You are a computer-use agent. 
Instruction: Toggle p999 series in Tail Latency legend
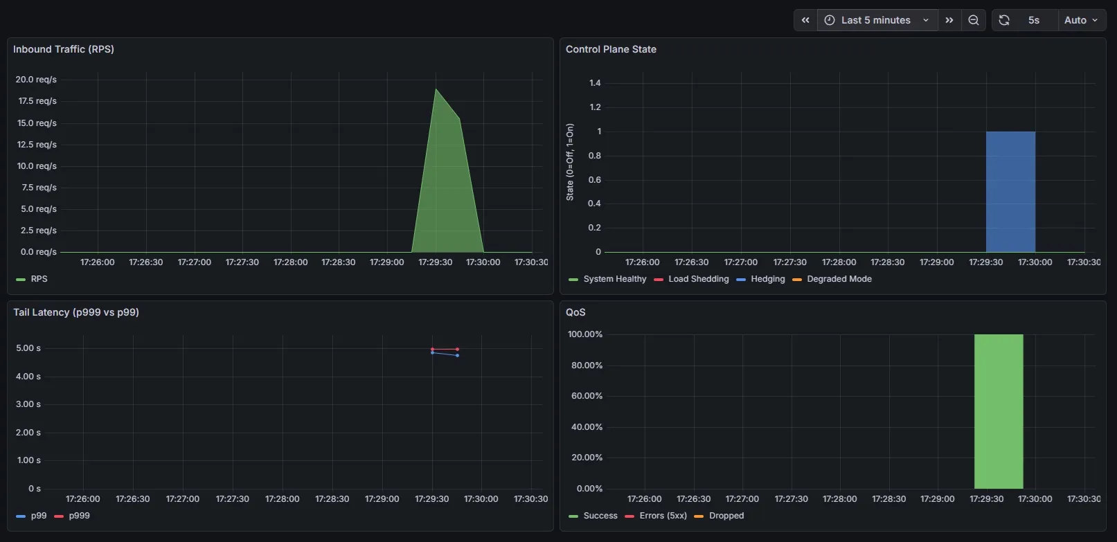[79, 516]
